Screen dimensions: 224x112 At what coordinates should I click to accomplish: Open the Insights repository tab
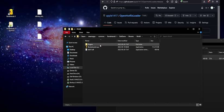pyautogui.click(x=191, y=23)
